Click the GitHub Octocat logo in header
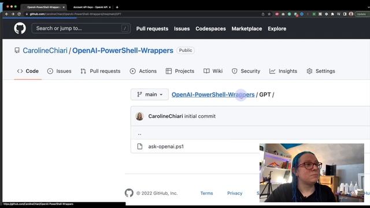This screenshot has height=208, width=370. 20,28
